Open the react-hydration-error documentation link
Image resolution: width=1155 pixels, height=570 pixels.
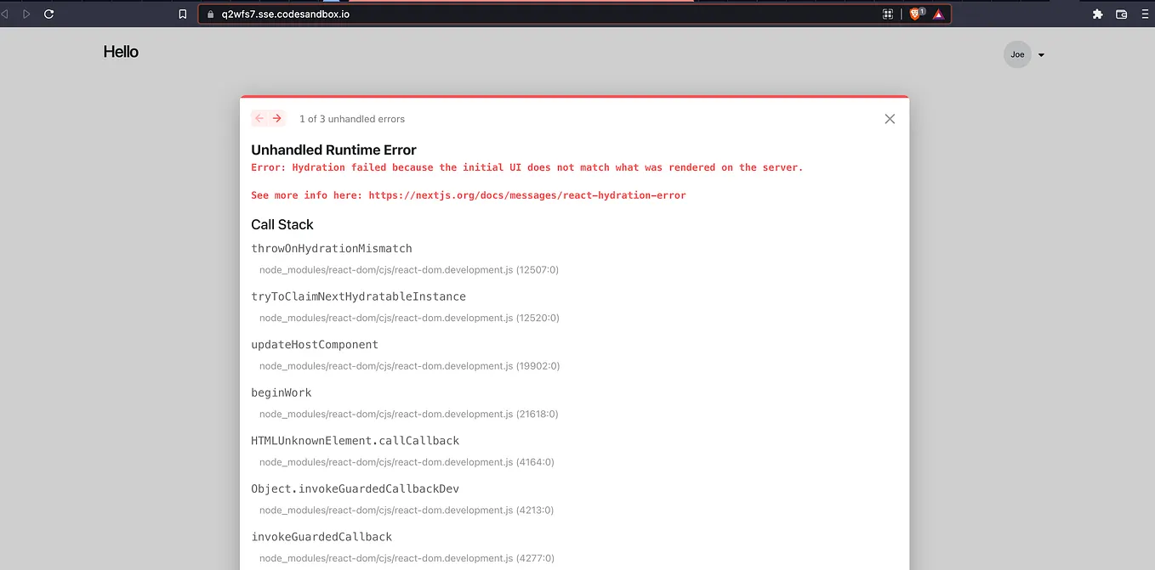click(526, 195)
